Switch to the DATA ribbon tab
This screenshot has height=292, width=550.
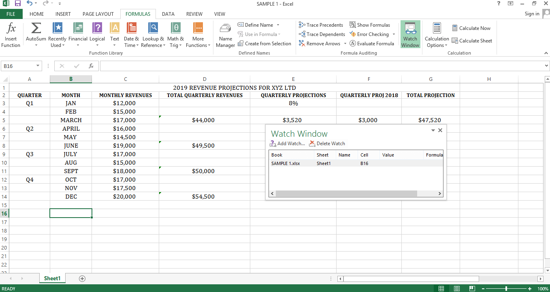168,14
